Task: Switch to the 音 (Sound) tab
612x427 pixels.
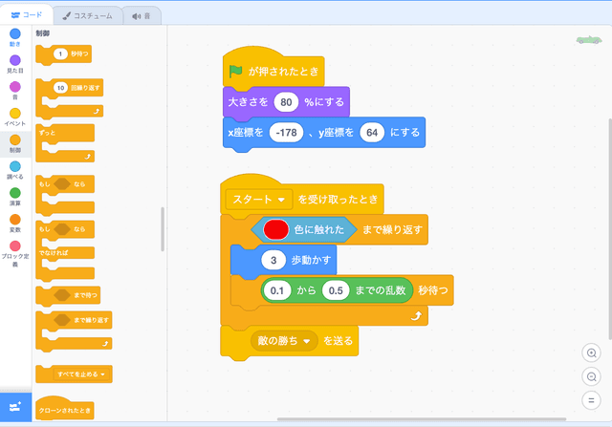Action: [142, 15]
